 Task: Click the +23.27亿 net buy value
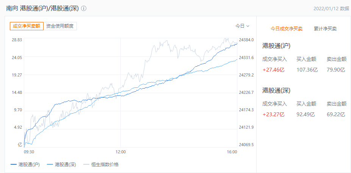point(273,114)
